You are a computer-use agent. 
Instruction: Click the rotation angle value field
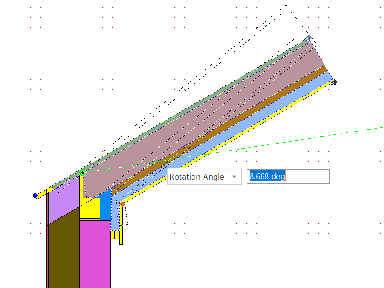[288, 177]
